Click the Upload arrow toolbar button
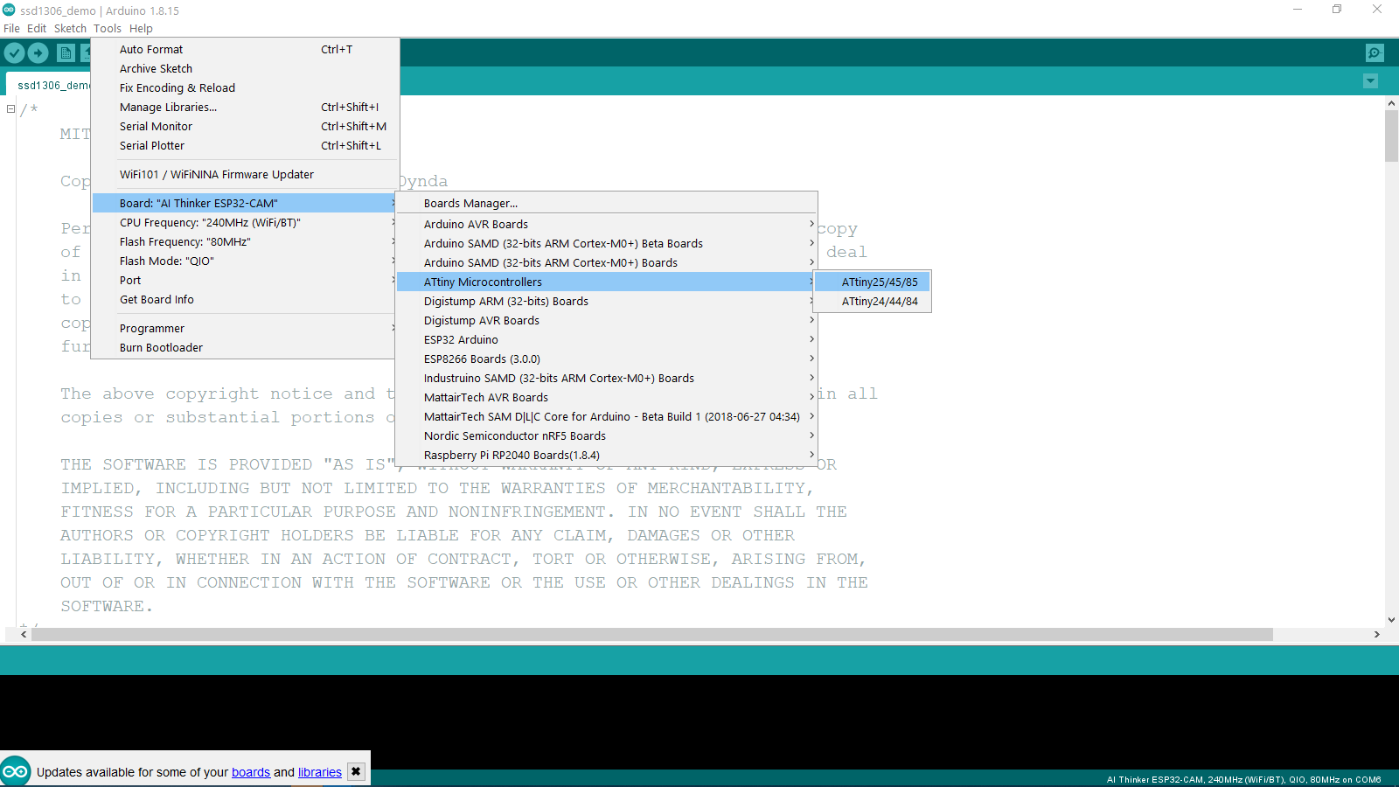This screenshot has height=787, width=1399. coord(38,52)
